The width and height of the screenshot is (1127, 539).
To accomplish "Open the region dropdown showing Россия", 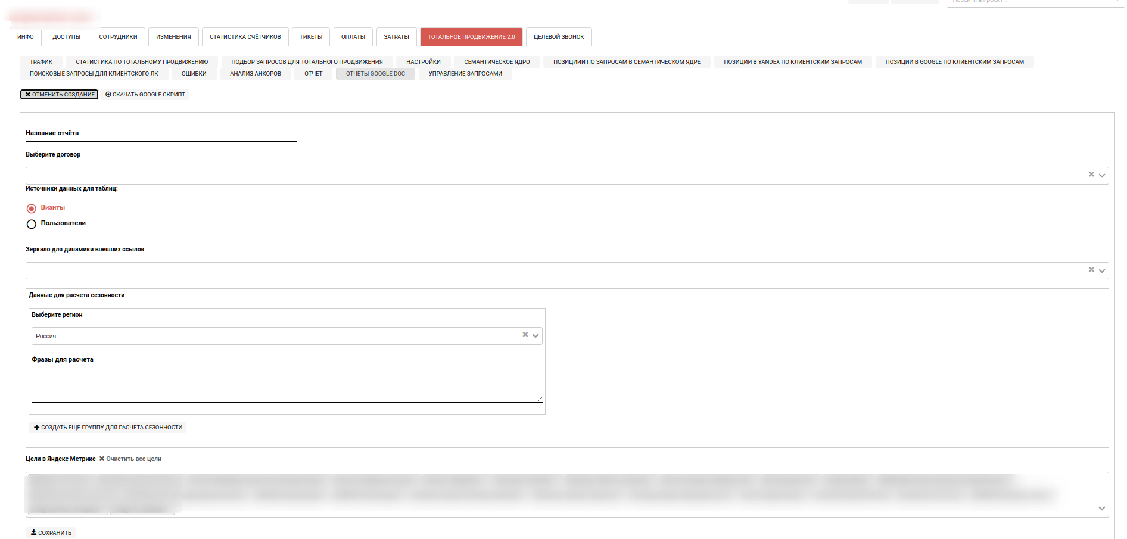I will pyautogui.click(x=536, y=336).
